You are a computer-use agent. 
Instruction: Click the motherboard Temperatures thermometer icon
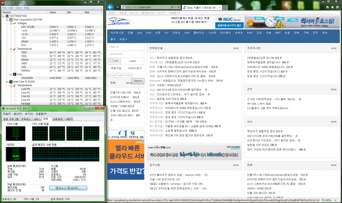tap(14, 49)
